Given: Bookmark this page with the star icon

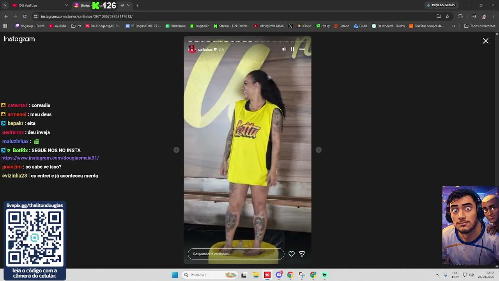Looking at the screenshot, I should (447, 16).
